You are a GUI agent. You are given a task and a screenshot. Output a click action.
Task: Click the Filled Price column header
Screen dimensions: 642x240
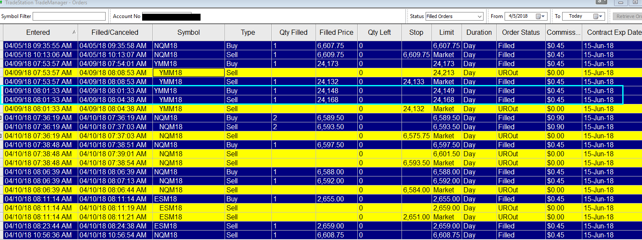click(337, 32)
